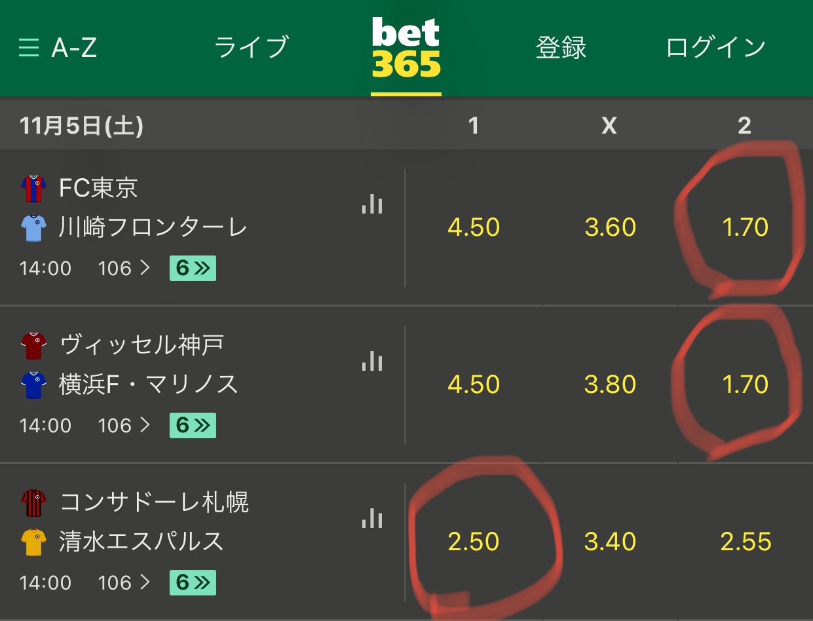Open the A-Z hamburger menu
The height and width of the screenshot is (621, 813).
[x=58, y=48]
